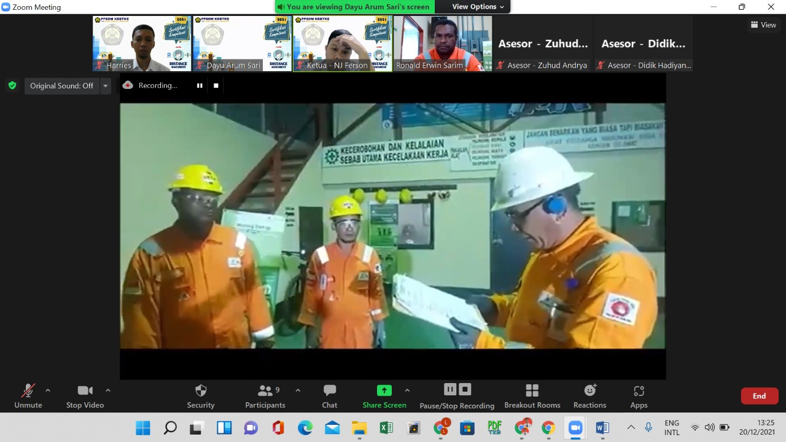Open Widgets from the taskbar
This screenshot has height=442, width=786.
(224, 428)
